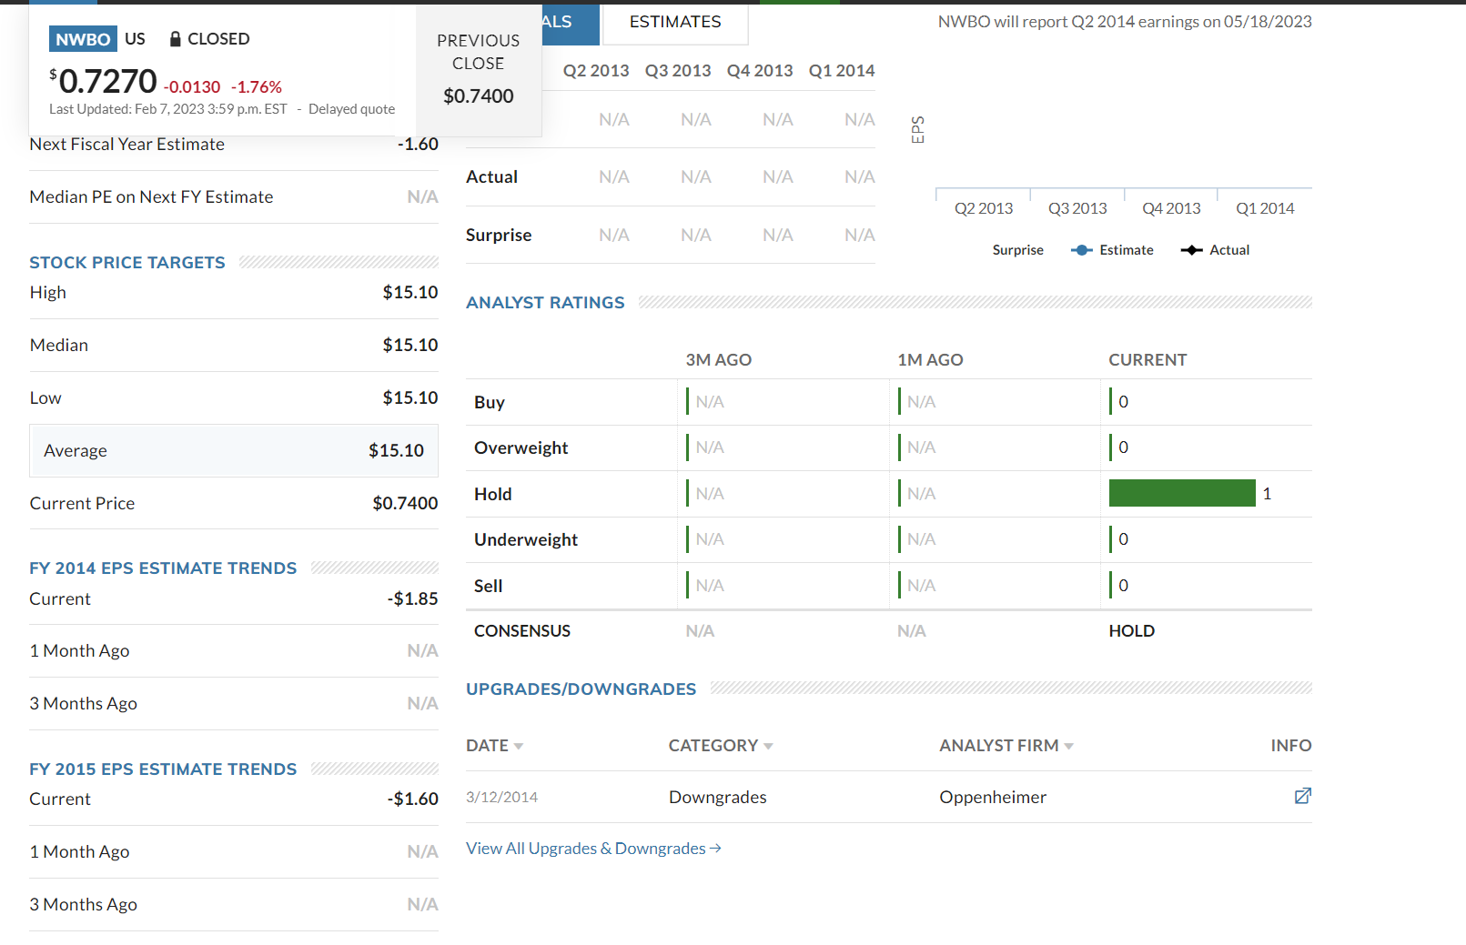Click the Actual row label in earnings table

(491, 177)
